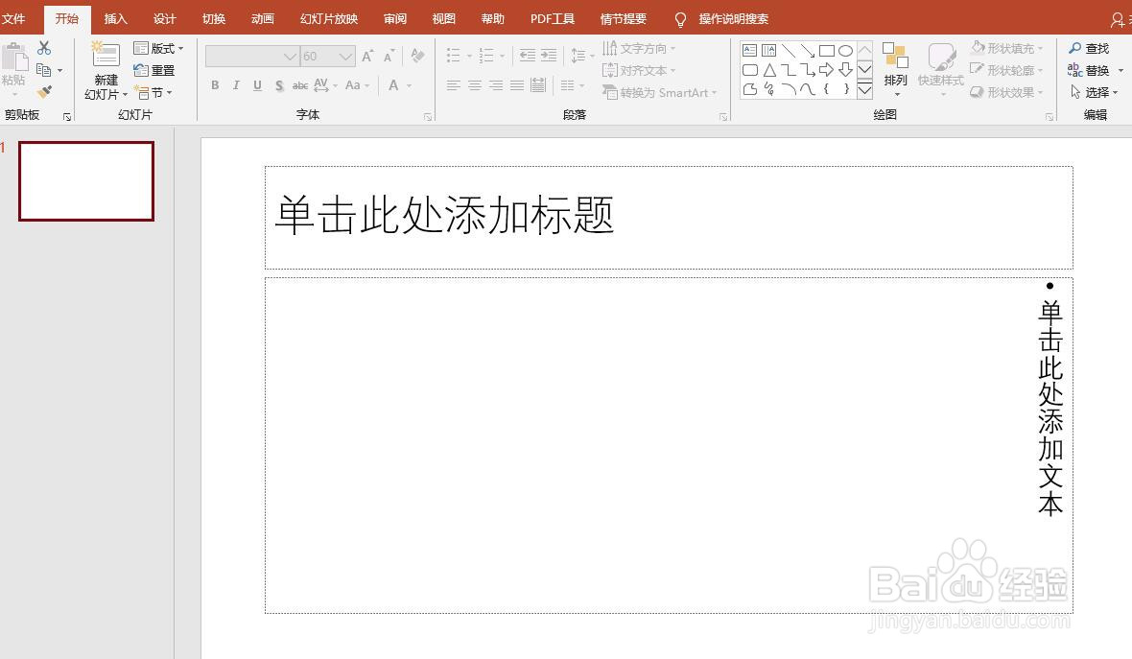Click the Increase Font Size icon
The width and height of the screenshot is (1132, 659).
coord(367,56)
